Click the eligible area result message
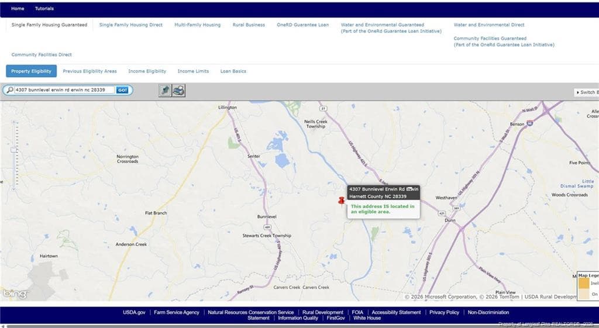 point(383,209)
